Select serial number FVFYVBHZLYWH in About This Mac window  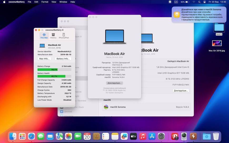[x=119, y=75]
